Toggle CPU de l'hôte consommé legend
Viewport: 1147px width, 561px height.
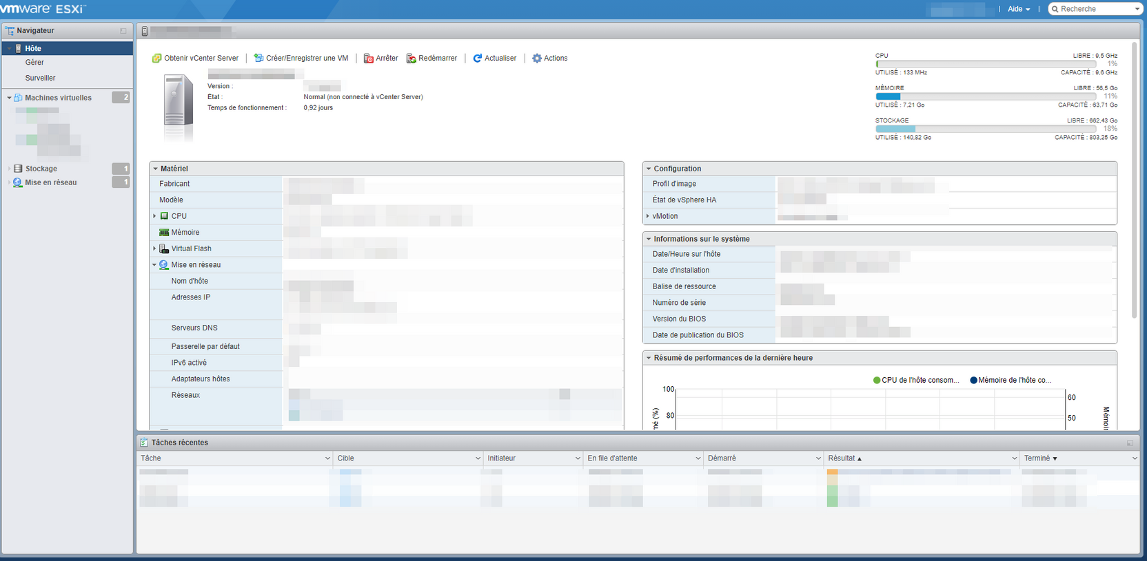click(x=916, y=380)
